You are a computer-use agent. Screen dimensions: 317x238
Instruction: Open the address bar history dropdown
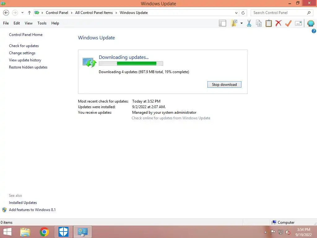(x=236, y=13)
